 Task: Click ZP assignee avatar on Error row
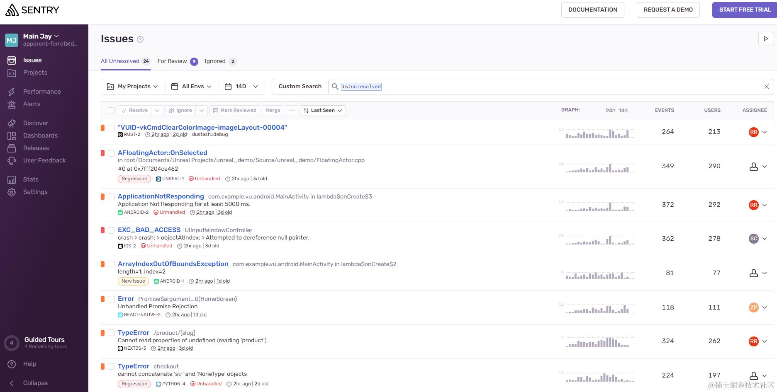coord(754,307)
